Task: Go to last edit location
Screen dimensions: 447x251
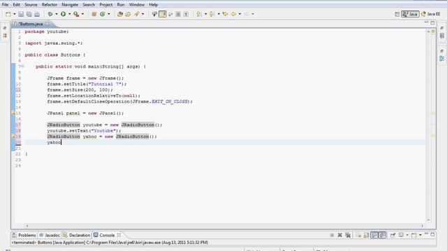Action: pyautogui.click(x=225, y=14)
